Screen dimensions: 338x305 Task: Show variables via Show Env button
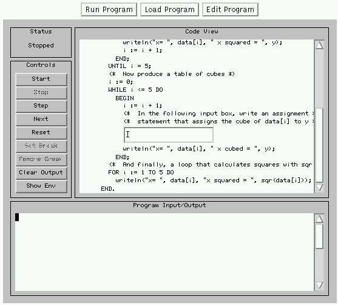coord(41,187)
